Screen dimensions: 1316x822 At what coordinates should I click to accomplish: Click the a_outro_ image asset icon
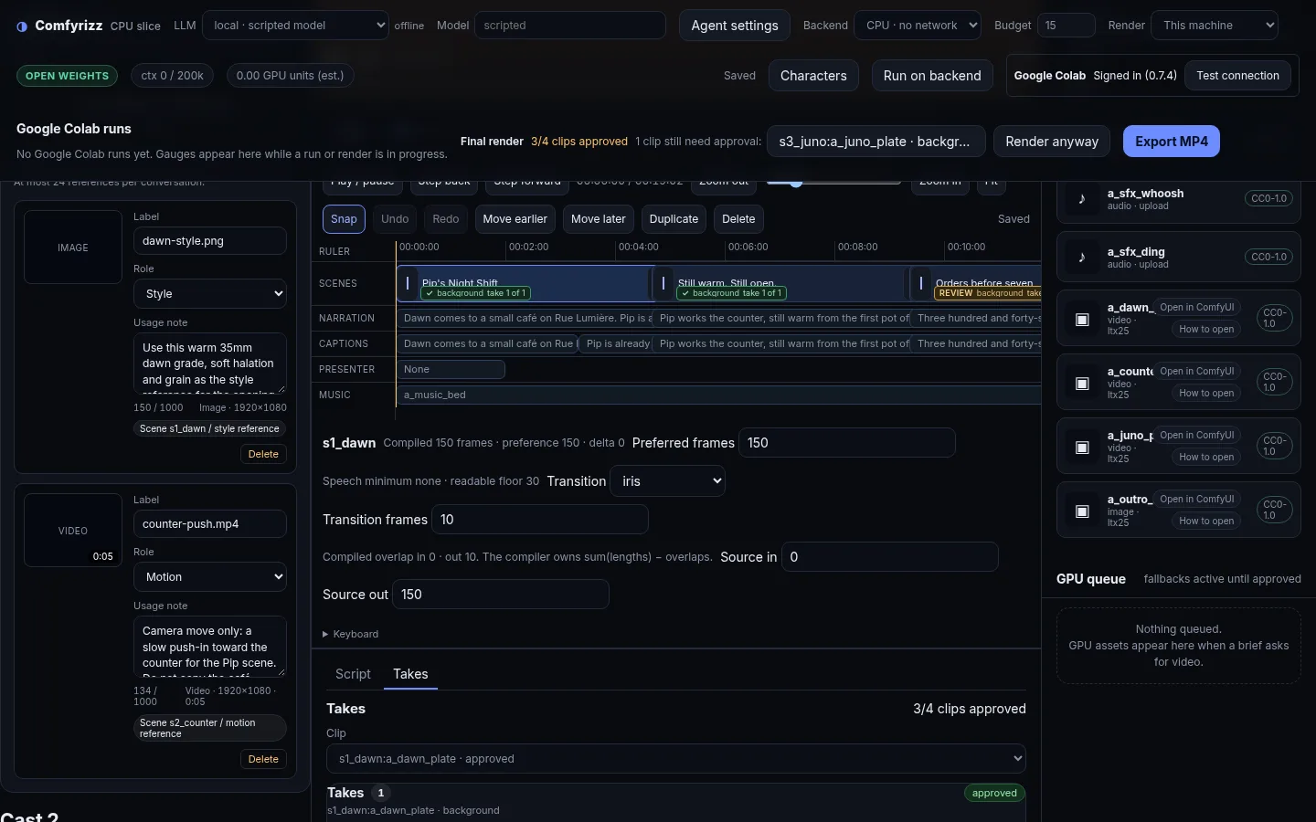[1082, 511]
